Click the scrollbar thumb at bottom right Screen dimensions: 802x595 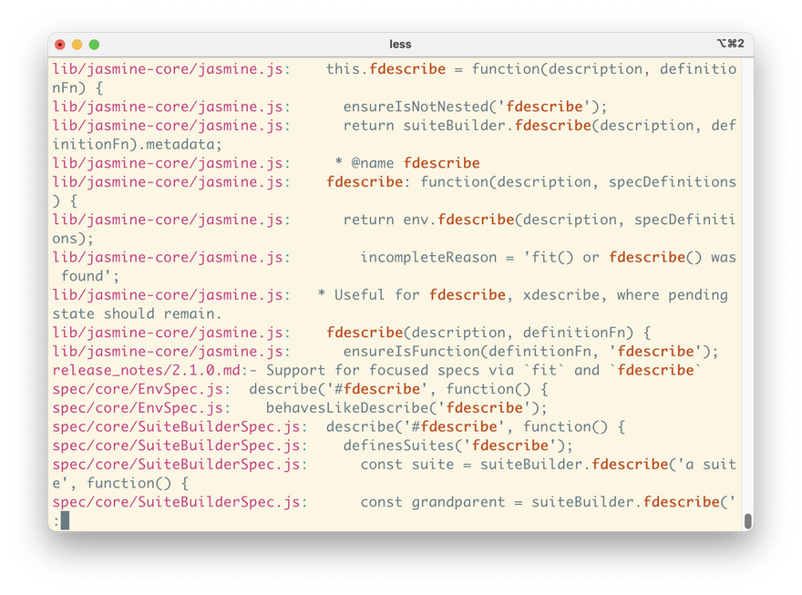(x=747, y=520)
